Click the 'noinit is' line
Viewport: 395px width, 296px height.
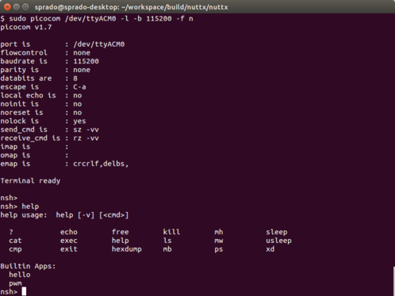coord(41,104)
